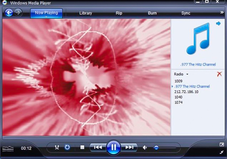Skip to the previous track
The height and width of the screenshot is (159, 227).
point(98,147)
